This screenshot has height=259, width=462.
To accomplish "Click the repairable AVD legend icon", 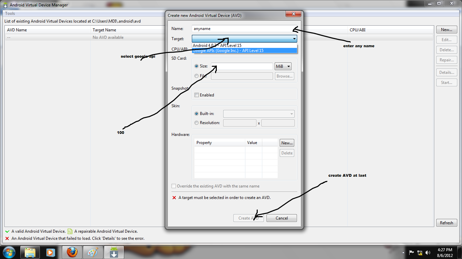I will 70,231.
